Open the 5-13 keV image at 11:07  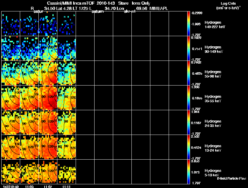pos(48,172)
